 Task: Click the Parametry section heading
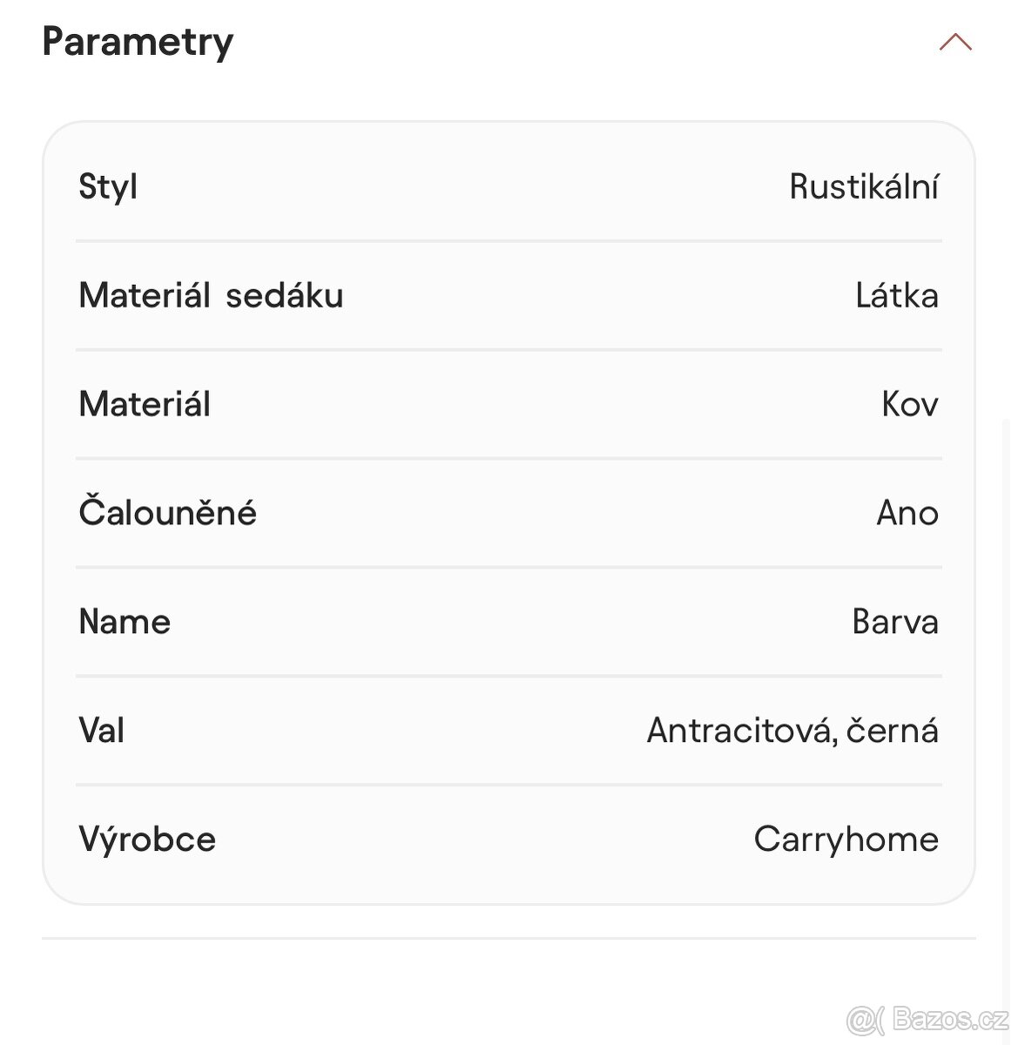click(138, 42)
